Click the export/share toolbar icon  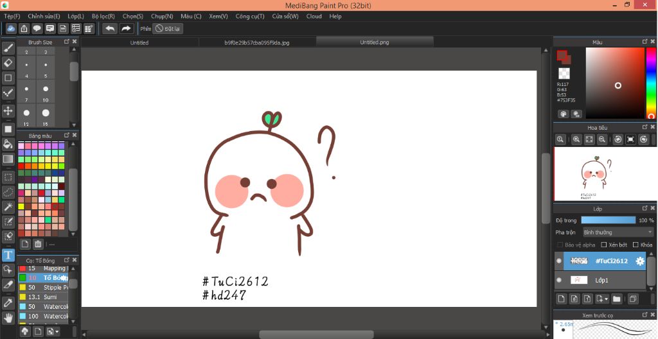point(24,28)
